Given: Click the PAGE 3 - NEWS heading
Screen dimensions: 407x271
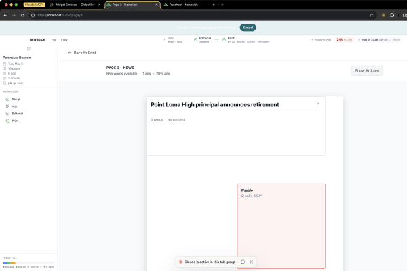Looking at the screenshot, I should pyautogui.click(x=120, y=68).
